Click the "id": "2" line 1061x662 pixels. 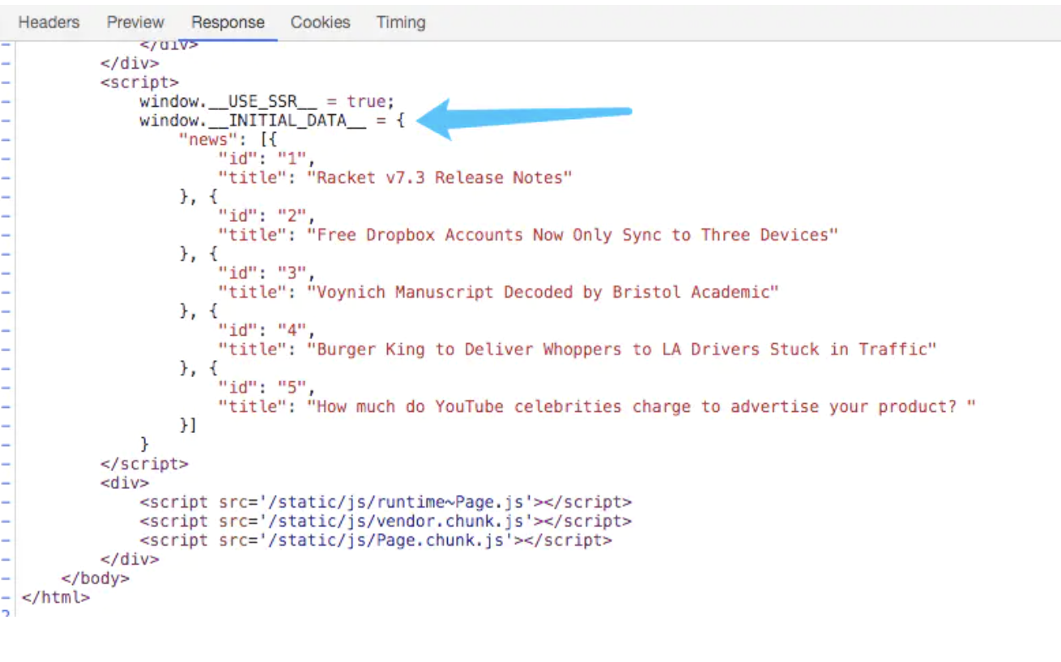coord(266,216)
